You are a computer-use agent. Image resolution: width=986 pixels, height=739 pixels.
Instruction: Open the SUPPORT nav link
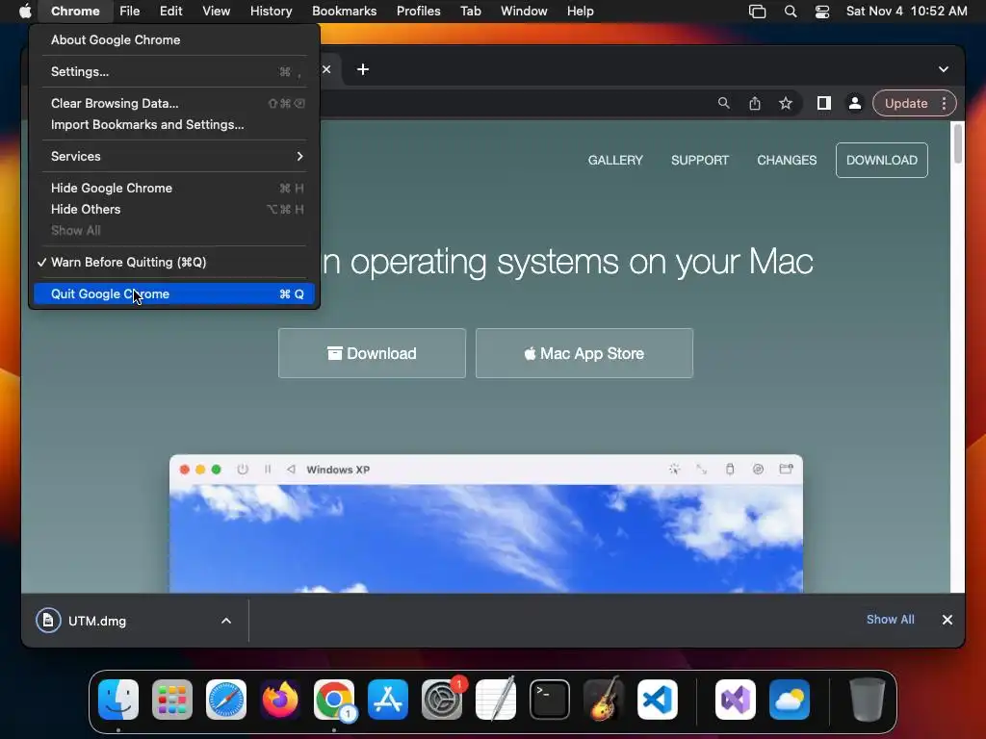pos(700,161)
